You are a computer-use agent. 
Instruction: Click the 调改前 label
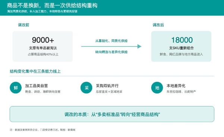[24, 25]
